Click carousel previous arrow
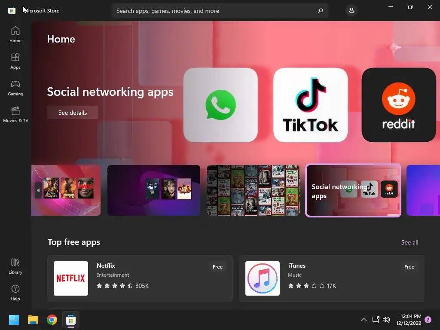 (x=38, y=190)
